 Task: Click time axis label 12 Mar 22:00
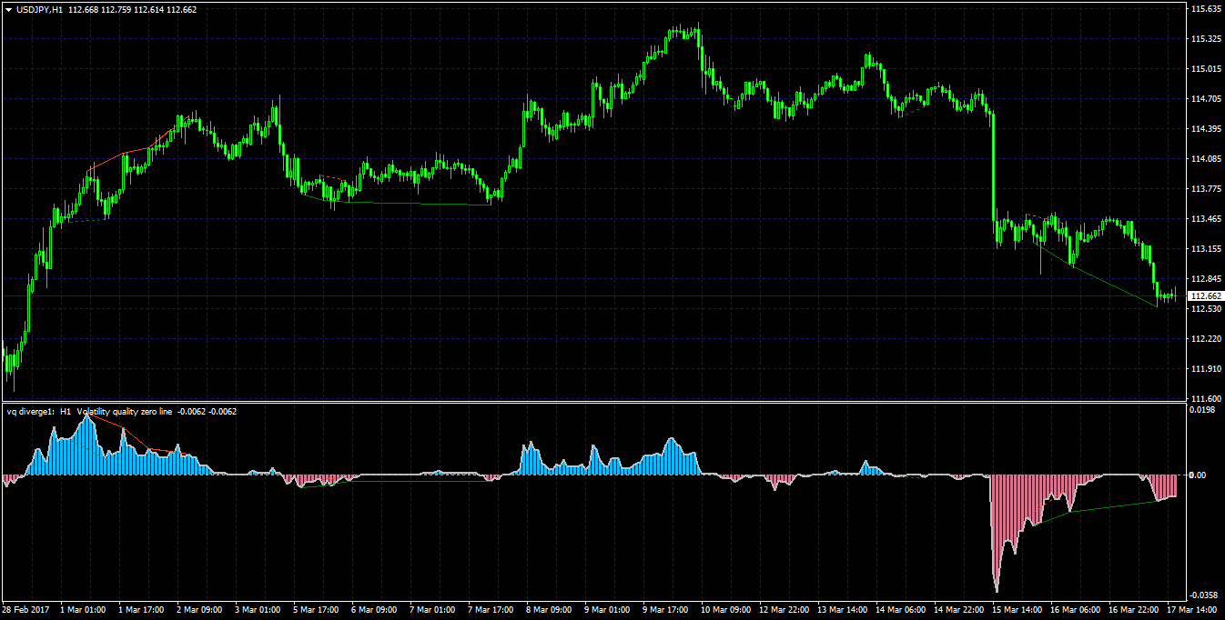pos(785,609)
